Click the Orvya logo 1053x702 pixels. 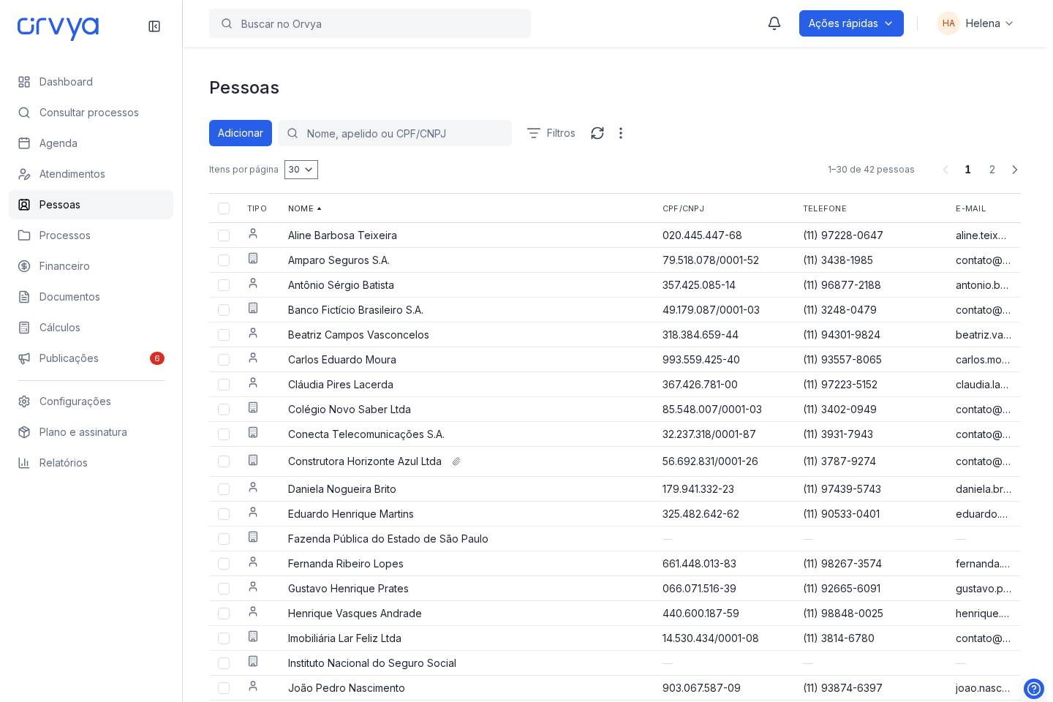pos(58,28)
